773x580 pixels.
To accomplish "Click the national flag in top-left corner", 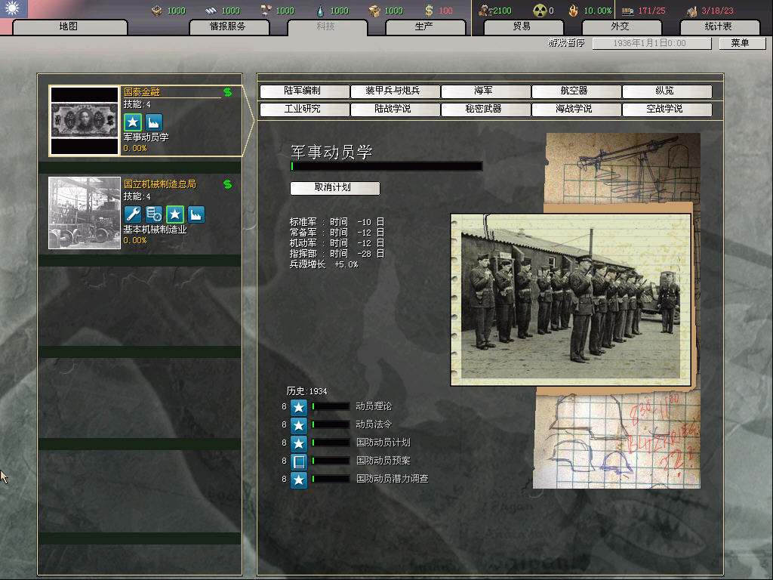I will [x=14, y=9].
